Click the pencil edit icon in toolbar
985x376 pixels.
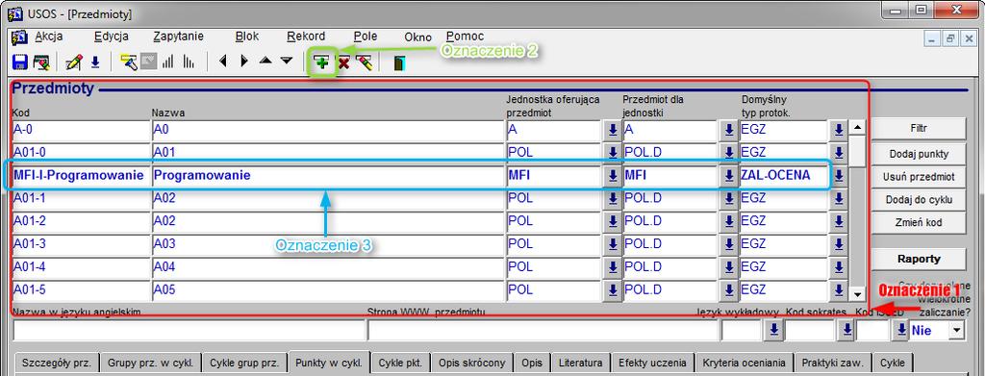tap(73, 63)
